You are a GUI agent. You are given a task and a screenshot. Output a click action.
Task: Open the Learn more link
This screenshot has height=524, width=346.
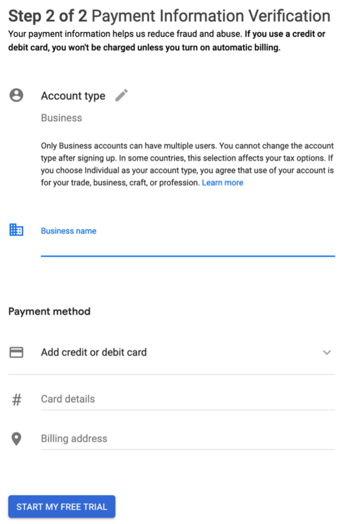tap(222, 182)
